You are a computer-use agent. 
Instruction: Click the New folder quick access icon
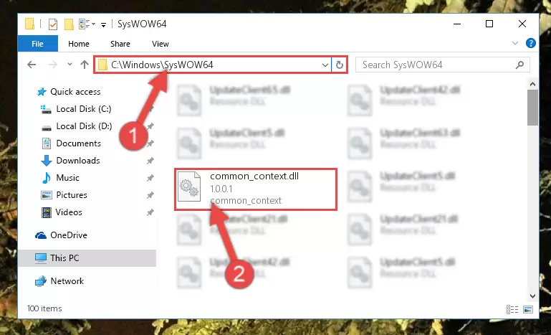(x=69, y=24)
